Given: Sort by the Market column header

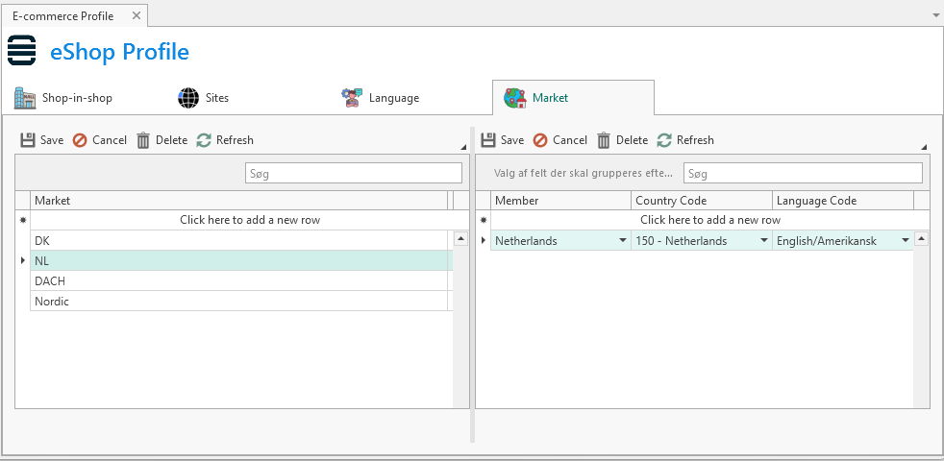Looking at the screenshot, I should click(239, 201).
